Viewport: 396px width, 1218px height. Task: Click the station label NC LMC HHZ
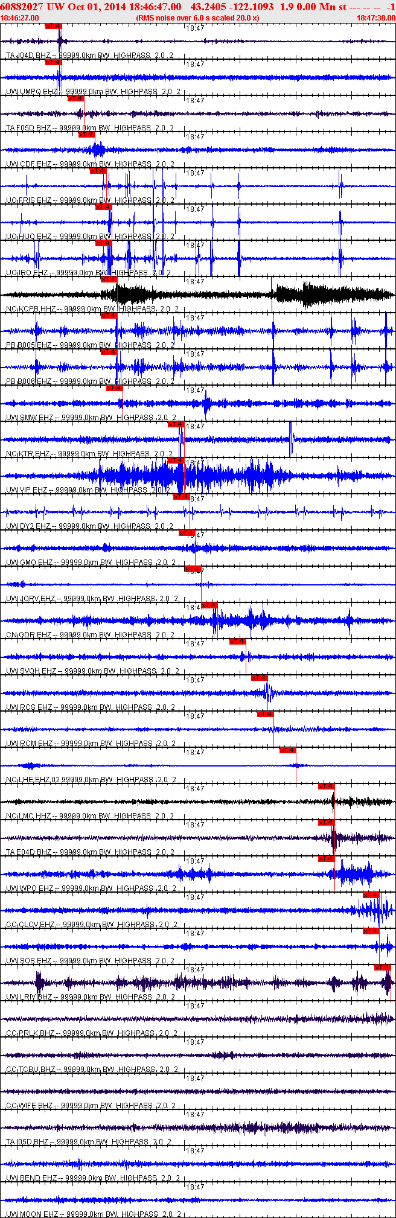click(29, 816)
